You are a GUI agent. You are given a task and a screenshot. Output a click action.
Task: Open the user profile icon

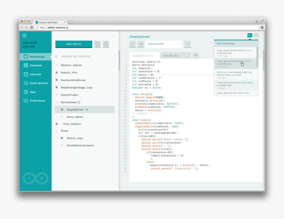point(256,36)
